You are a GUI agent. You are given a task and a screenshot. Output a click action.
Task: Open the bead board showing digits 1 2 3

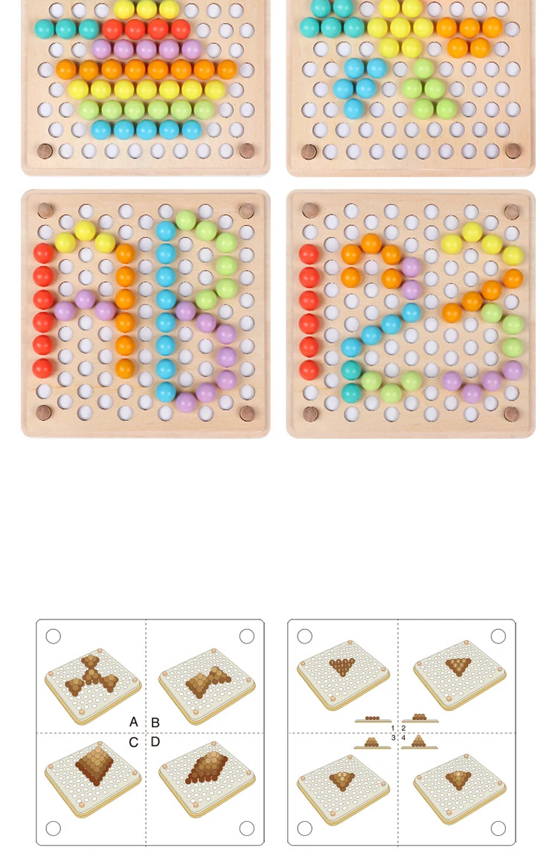click(x=411, y=314)
